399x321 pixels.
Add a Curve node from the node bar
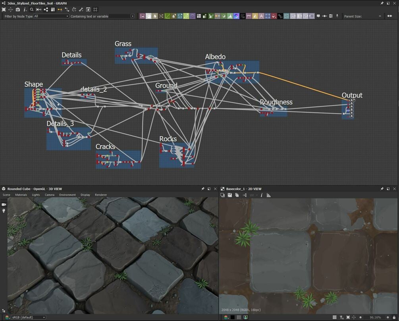coord(167,16)
